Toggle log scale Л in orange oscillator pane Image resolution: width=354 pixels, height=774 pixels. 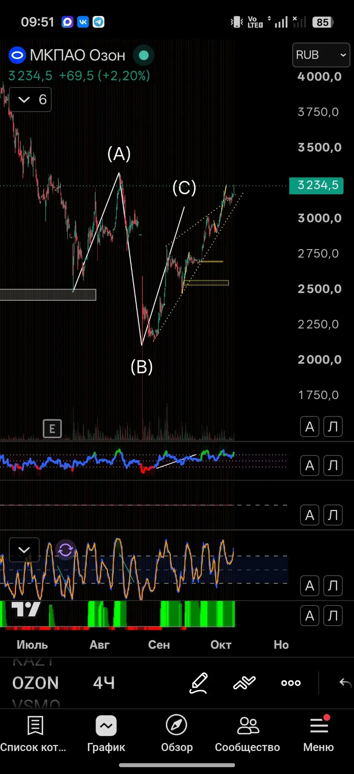click(333, 586)
